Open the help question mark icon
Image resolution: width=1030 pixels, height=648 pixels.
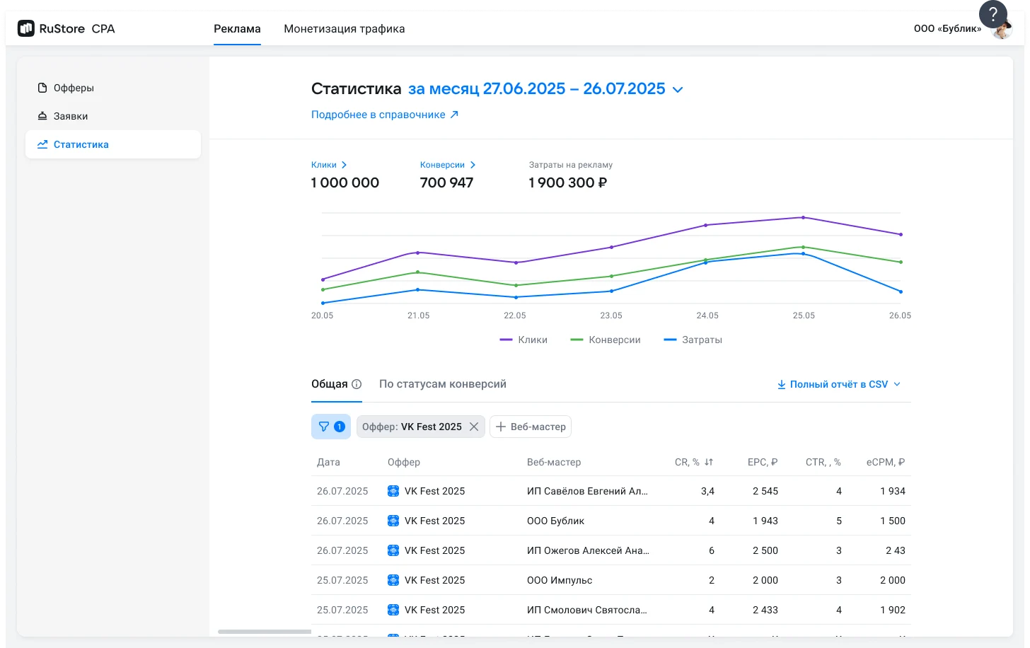[993, 14]
